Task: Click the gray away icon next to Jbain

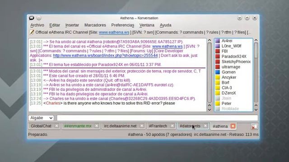Action: 218,98
